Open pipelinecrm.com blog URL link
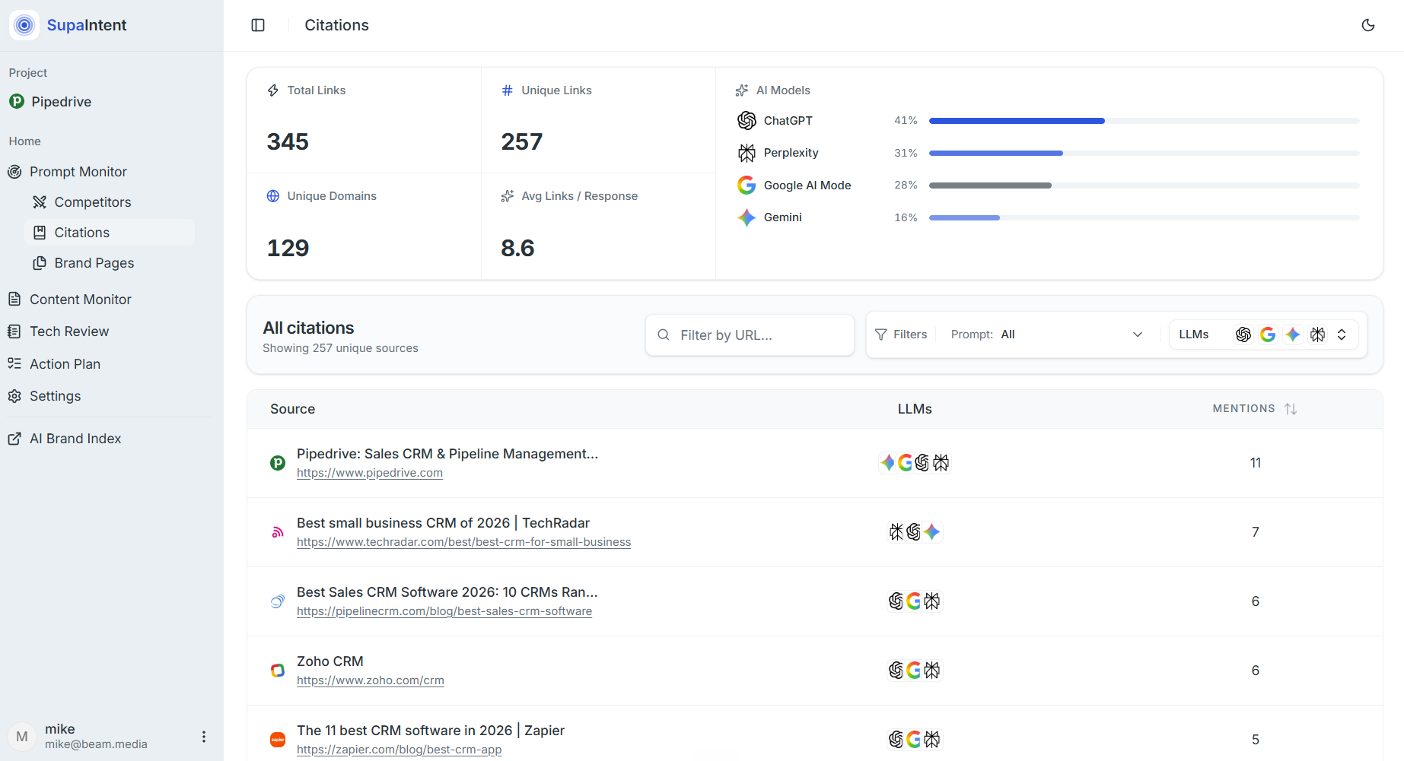Screen dimensions: 1404x761 pos(444,611)
